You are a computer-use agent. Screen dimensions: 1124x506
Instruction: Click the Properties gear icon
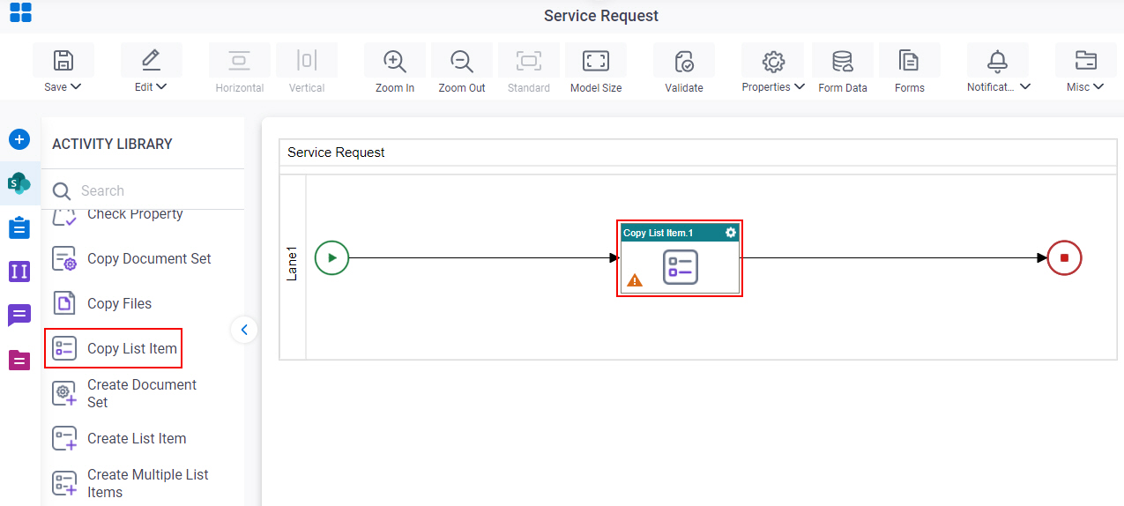[x=774, y=60]
